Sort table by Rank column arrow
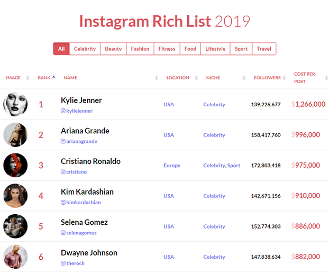This screenshot has height=274, width=329. pyautogui.click(x=54, y=77)
